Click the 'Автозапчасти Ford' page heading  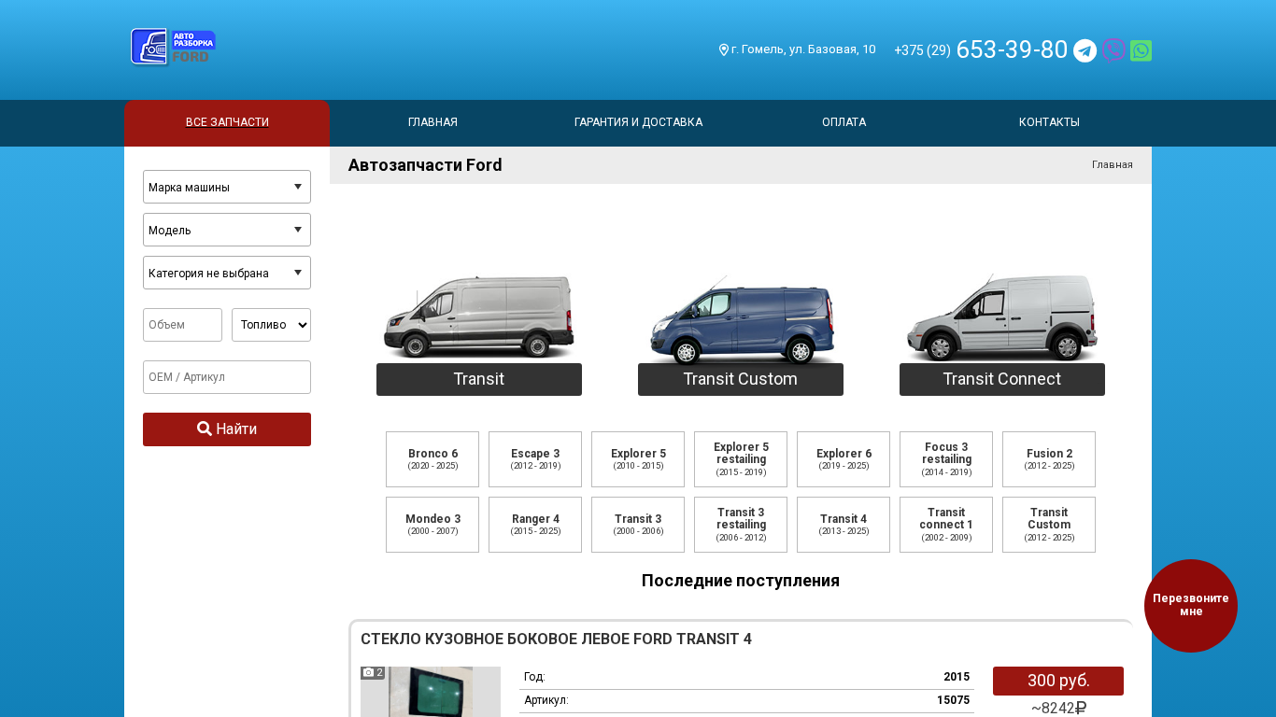425,165
